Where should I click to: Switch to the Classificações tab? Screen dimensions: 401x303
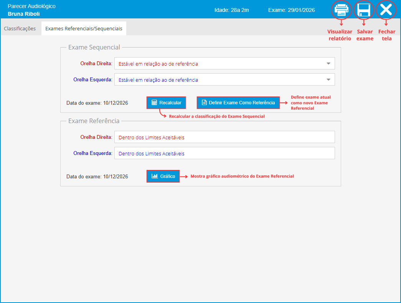(20, 29)
